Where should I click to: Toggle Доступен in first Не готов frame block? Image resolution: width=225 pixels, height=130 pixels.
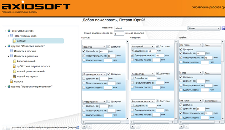pyautogui.click(x=181, y=49)
